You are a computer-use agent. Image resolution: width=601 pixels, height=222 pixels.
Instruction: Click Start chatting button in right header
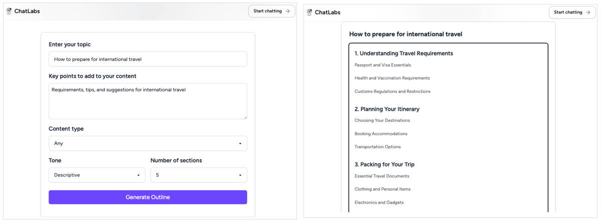click(572, 12)
